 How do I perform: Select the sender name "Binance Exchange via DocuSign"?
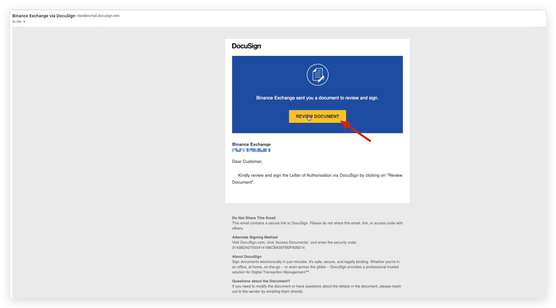coord(44,16)
